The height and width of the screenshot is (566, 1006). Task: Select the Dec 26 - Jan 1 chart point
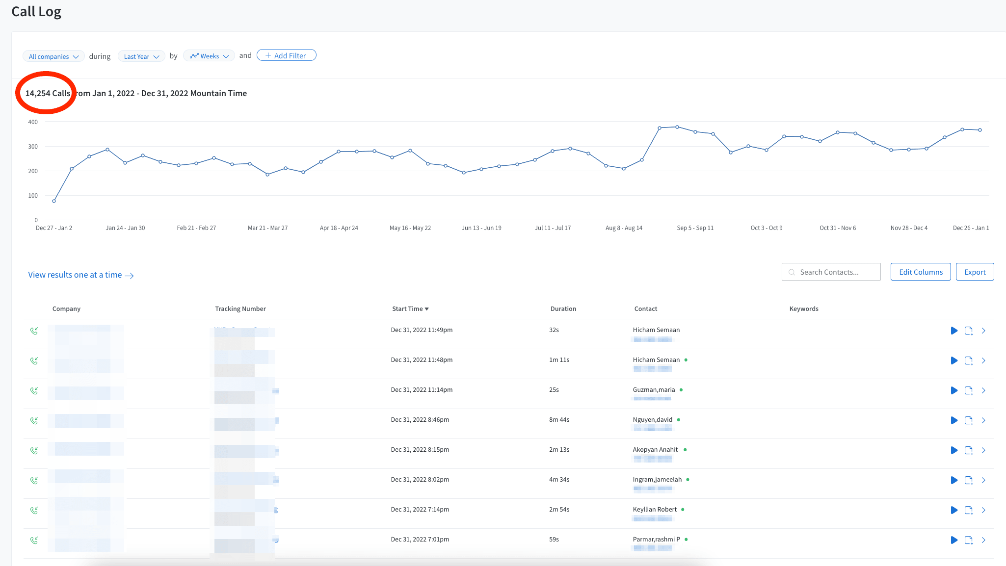[980, 130]
